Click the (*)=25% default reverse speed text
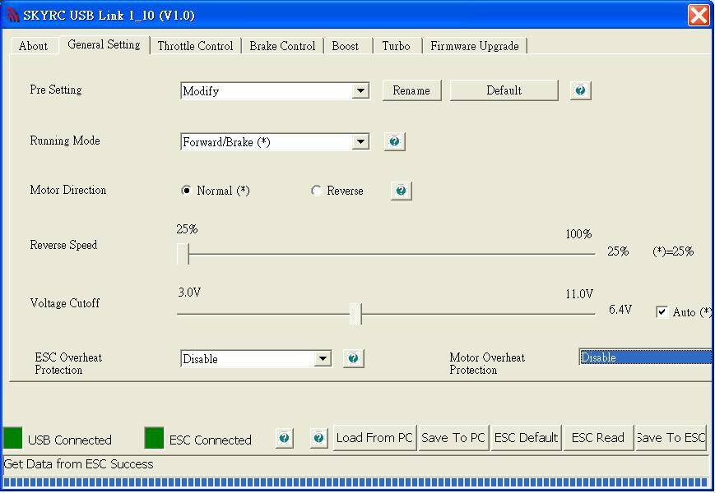Image resolution: width=715 pixels, height=493 pixels. coord(673,251)
